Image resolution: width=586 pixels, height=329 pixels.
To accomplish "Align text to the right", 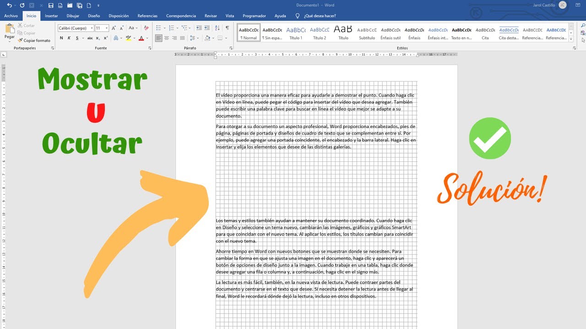I will tap(174, 38).
